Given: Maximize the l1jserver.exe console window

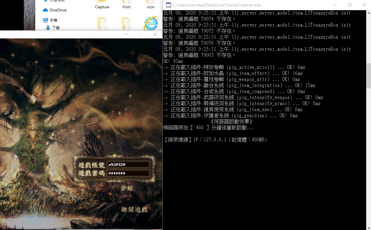Looking at the screenshot, I should [x=350, y=5].
